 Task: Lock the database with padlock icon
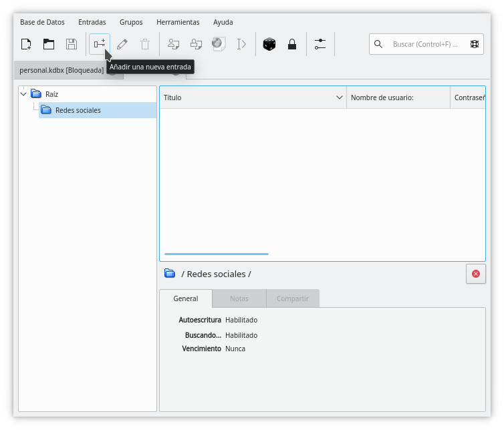292,44
